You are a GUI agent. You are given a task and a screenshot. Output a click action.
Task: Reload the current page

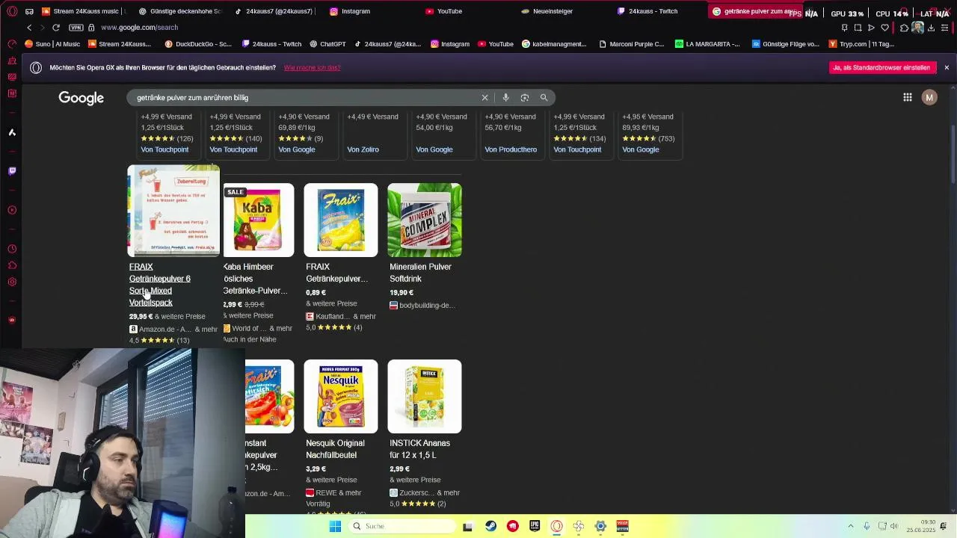tap(56, 28)
